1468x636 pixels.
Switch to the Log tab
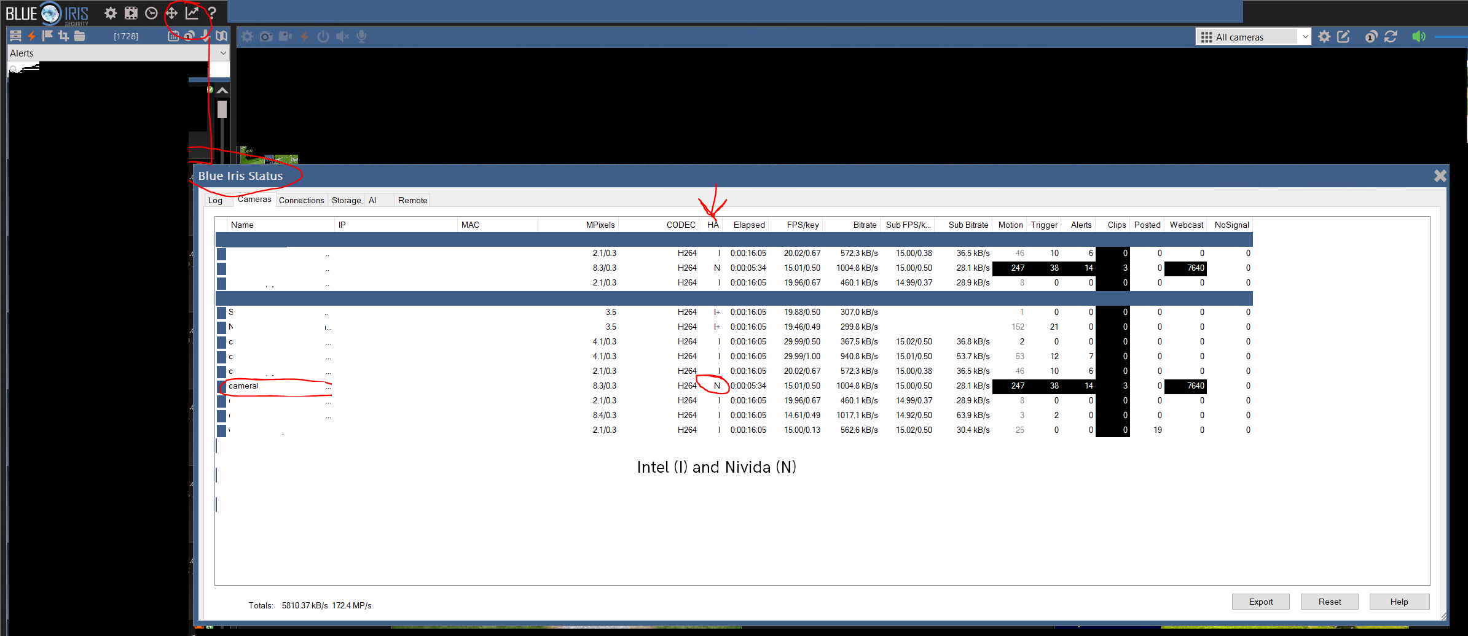(215, 200)
